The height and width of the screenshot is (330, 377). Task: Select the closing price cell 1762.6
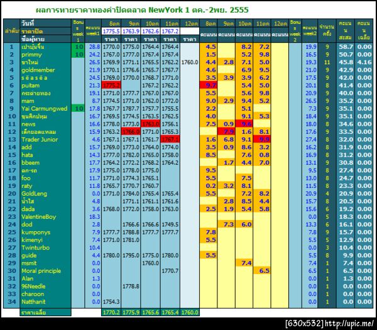tap(151, 31)
